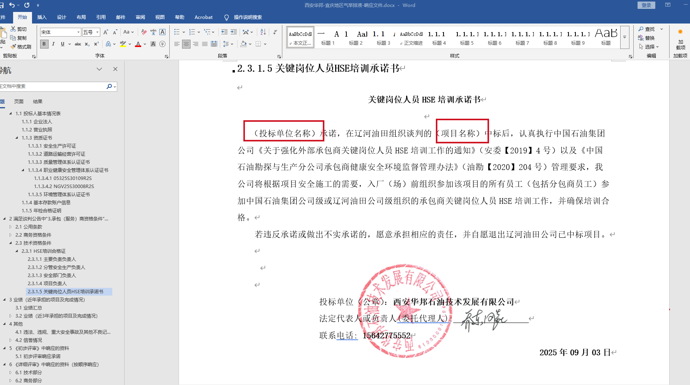Open the References (引用) ribbon tab
This screenshot has width=690, height=385.
(x=101, y=17)
